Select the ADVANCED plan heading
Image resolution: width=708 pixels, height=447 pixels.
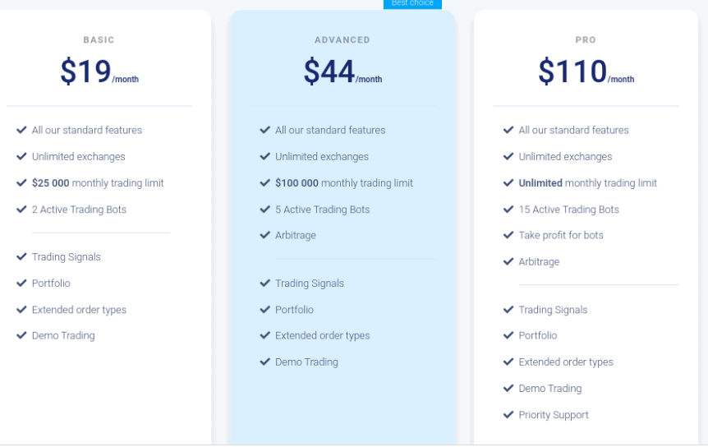click(343, 39)
